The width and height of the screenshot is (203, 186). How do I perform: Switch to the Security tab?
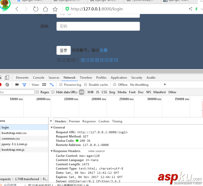pos(137,78)
